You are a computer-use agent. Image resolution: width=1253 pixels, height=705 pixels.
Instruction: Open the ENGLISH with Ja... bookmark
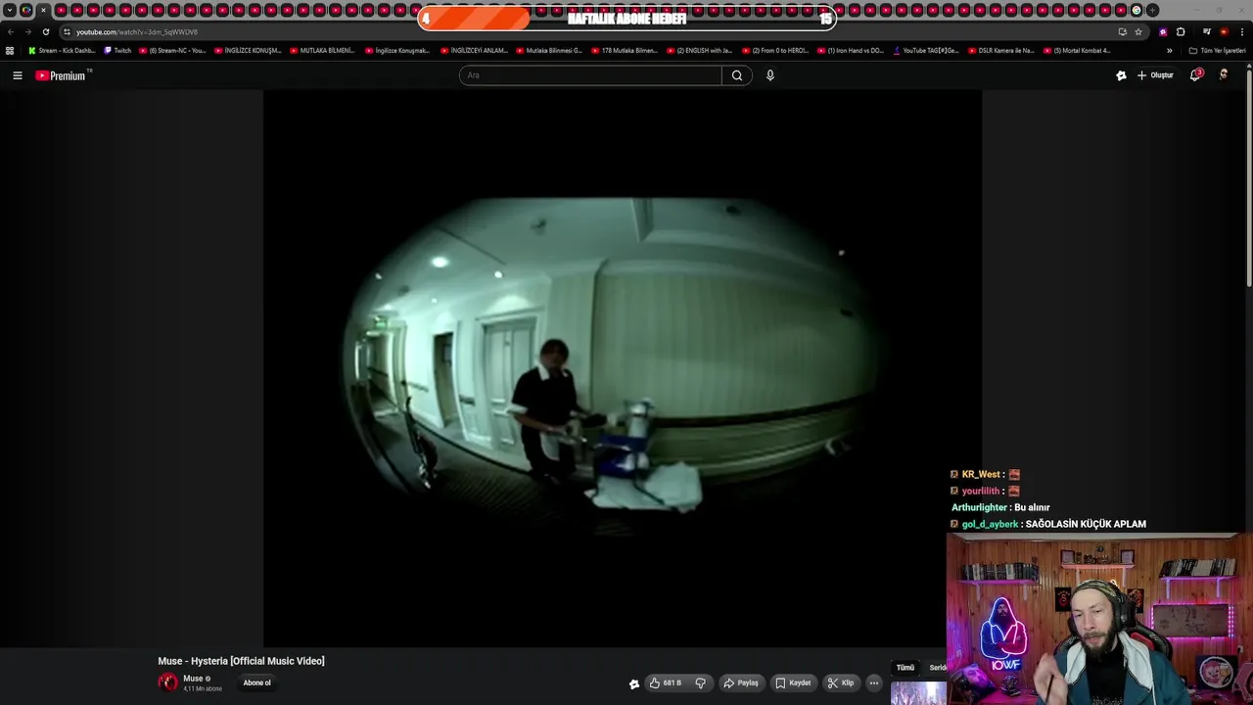coord(700,50)
